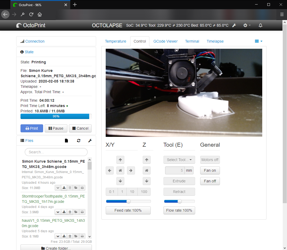Open the Select Tool dropdown
This screenshot has height=250, width=287.
click(179, 160)
